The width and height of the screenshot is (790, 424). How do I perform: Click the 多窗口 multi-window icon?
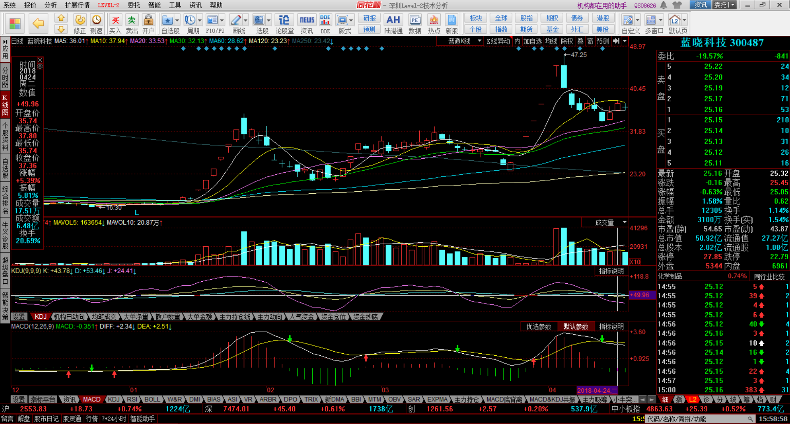[651, 24]
